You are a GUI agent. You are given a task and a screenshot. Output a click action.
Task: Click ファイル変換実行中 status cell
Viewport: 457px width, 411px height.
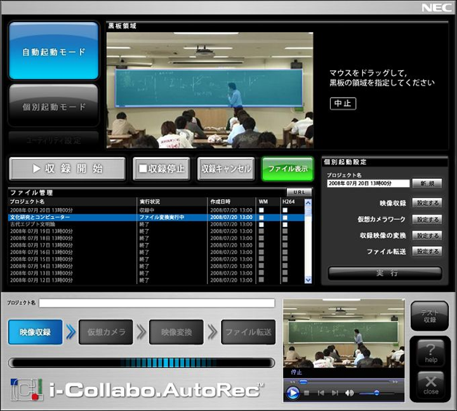pos(162,218)
